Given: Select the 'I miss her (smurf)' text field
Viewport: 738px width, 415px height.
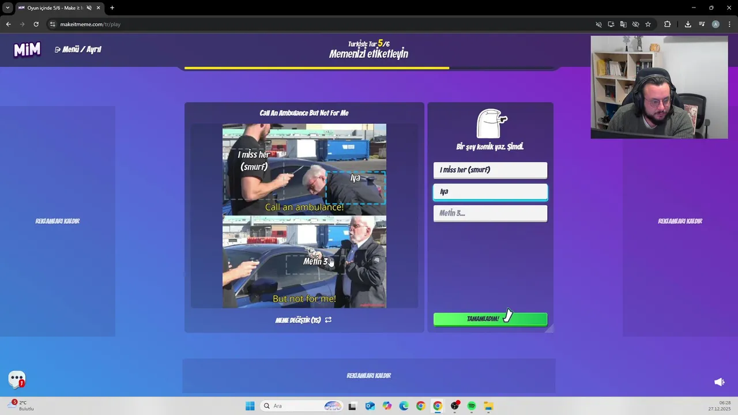Looking at the screenshot, I should 490,170.
